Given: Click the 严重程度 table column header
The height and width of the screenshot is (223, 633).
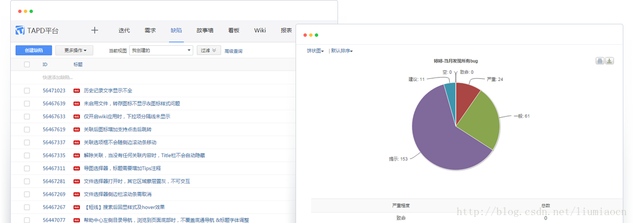Looking at the screenshot, I should [x=401, y=205].
